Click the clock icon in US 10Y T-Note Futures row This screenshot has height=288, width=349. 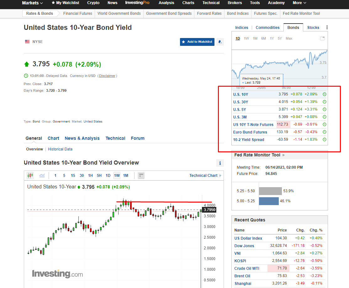(325, 124)
